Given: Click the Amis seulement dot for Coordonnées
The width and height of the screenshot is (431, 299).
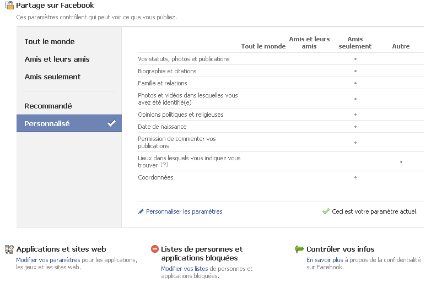Looking at the screenshot, I should tap(355, 177).
